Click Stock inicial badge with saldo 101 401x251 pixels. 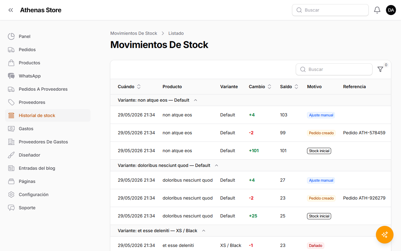(x=319, y=151)
